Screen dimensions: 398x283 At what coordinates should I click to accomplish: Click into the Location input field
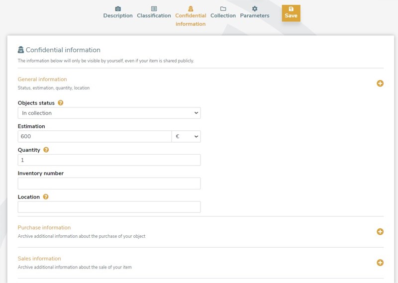click(x=109, y=207)
